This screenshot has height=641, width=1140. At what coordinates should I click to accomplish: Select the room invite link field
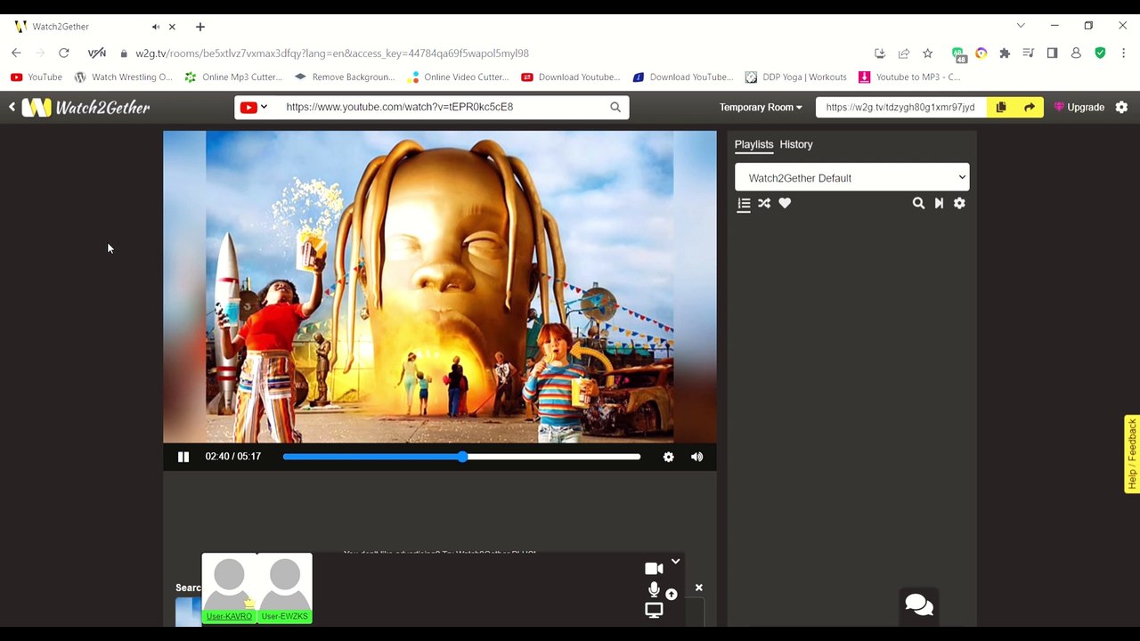pos(900,107)
